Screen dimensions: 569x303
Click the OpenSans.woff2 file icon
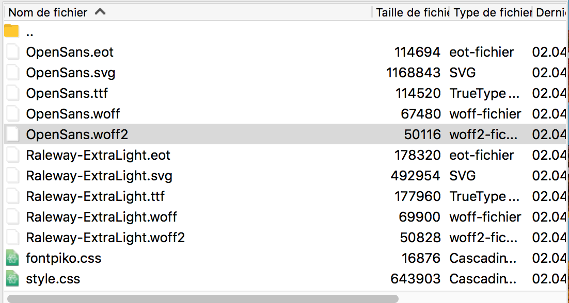[x=12, y=134]
